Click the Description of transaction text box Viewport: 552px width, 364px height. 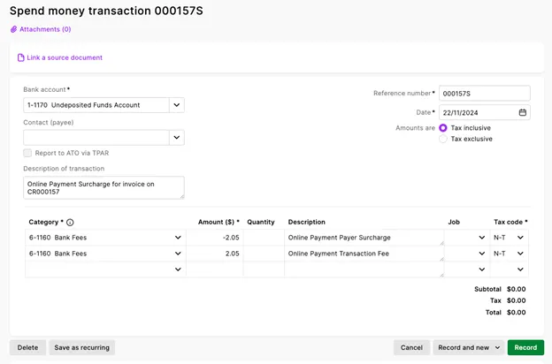103,188
